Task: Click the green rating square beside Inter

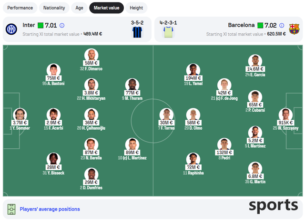Action: (41, 25)
